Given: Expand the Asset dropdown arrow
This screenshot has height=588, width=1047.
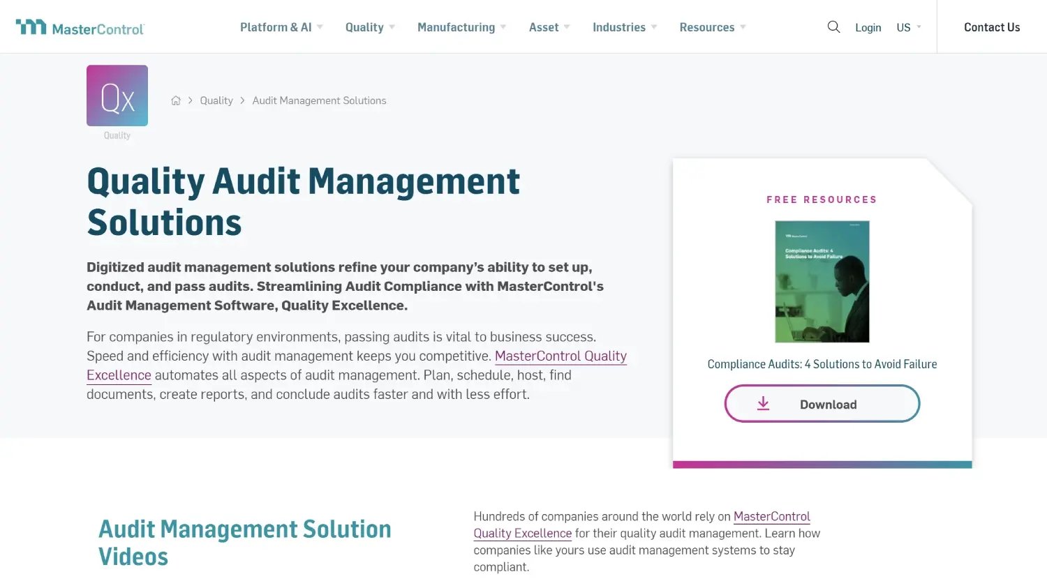Looking at the screenshot, I should [x=567, y=27].
